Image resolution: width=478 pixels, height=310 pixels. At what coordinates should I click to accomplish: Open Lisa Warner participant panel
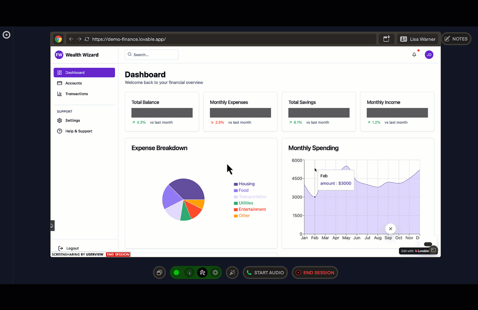(x=418, y=39)
